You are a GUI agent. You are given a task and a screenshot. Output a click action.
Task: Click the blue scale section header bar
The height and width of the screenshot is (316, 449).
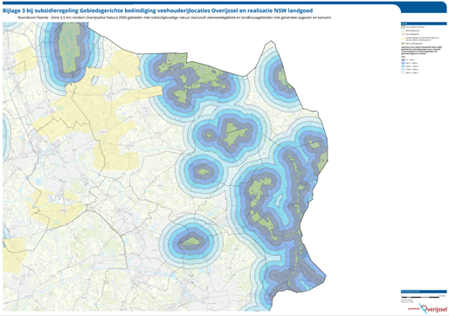click(424, 292)
